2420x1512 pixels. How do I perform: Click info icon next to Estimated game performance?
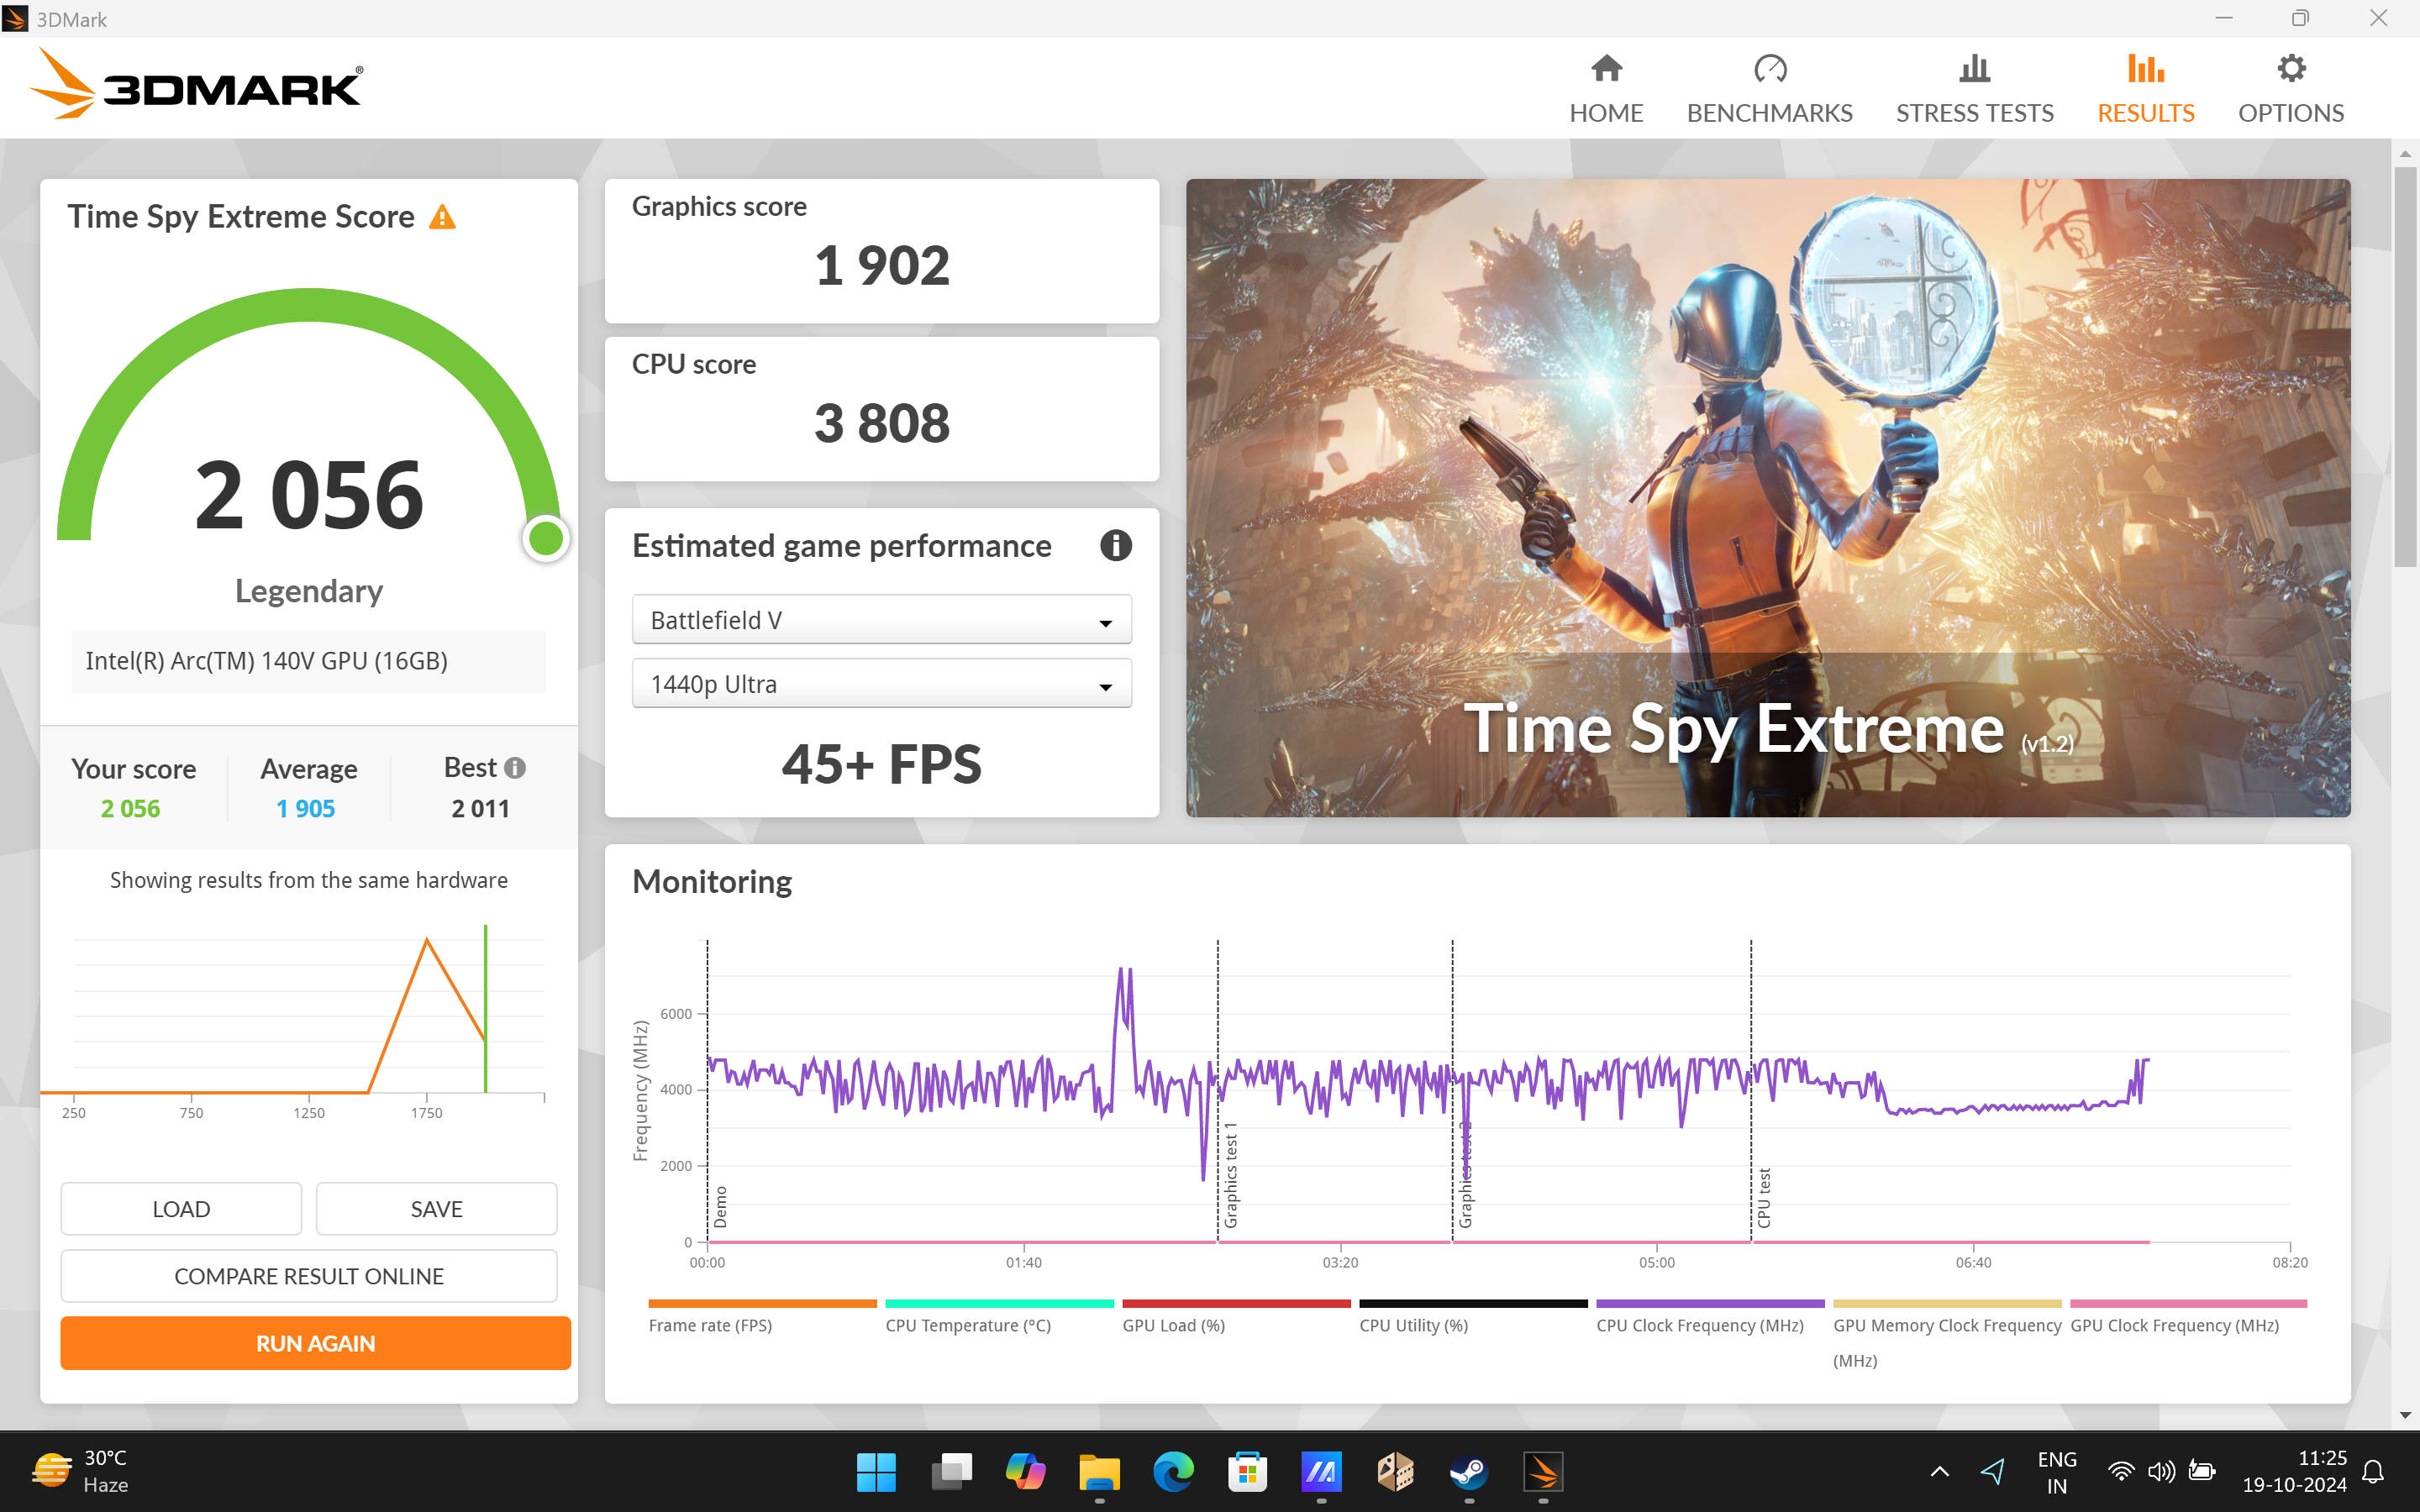[x=1115, y=546]
